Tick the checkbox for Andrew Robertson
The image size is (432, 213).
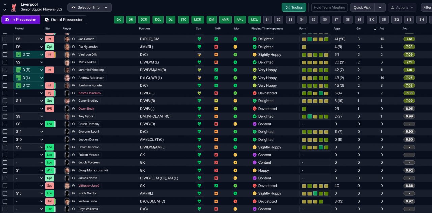point(5,78)
